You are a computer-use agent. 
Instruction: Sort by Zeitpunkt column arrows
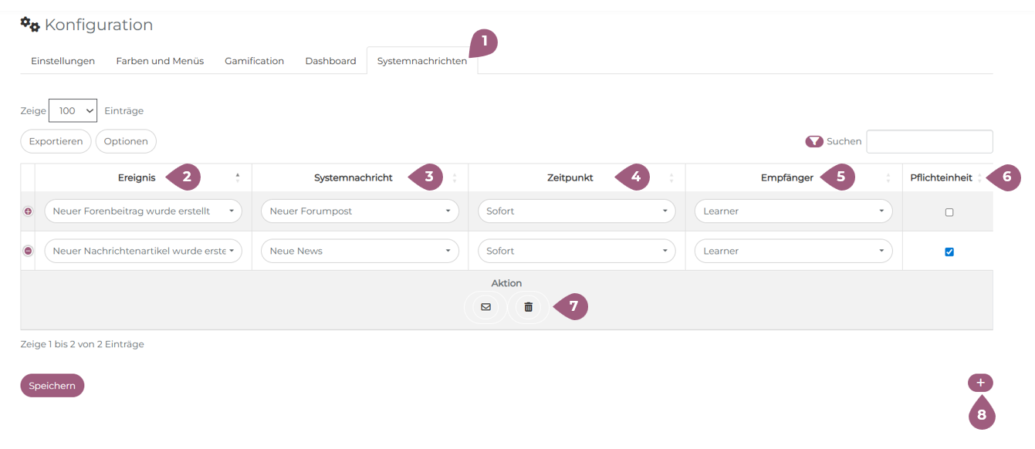[x=671, y=177]
